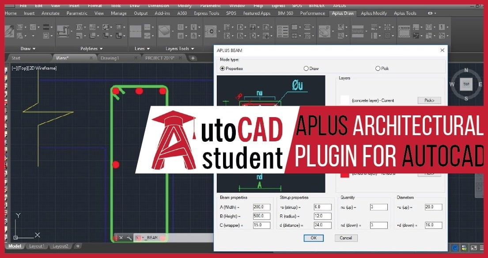Click the B (Height) input field
This screenshot has height=258, width=488.
click(261, 216)
